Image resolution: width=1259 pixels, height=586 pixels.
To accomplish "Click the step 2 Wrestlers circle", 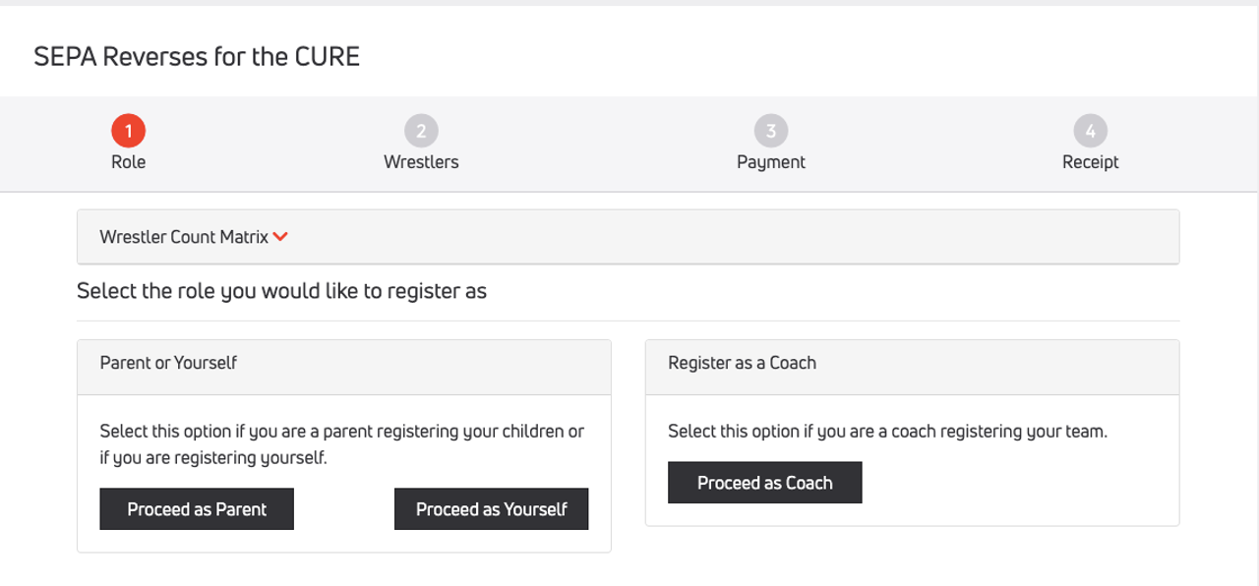I will (421, 130).
